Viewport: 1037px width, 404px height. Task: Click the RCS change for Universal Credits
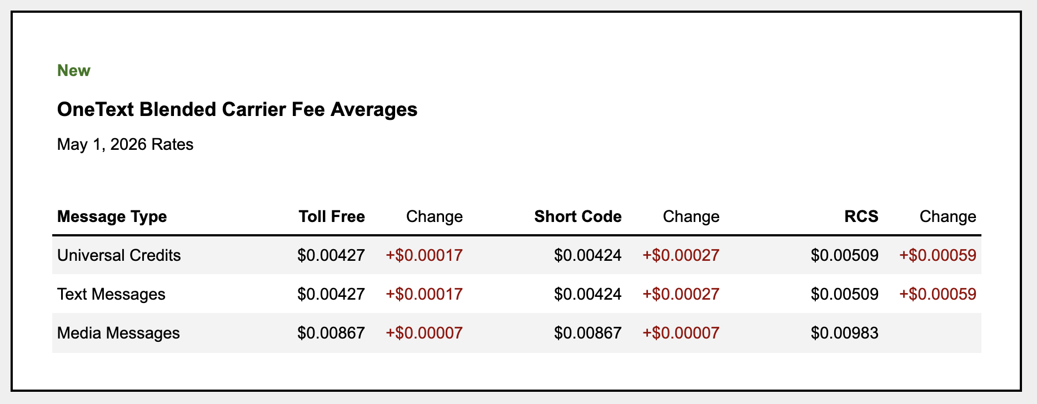tap(938, 255)
